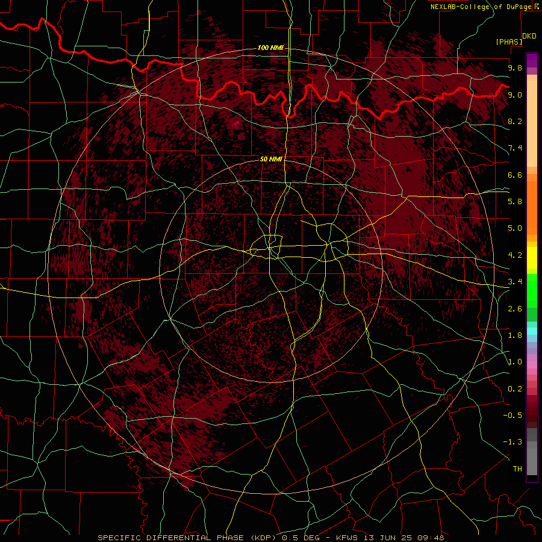Pick the yellow band of the color scale

pos(532,258)
